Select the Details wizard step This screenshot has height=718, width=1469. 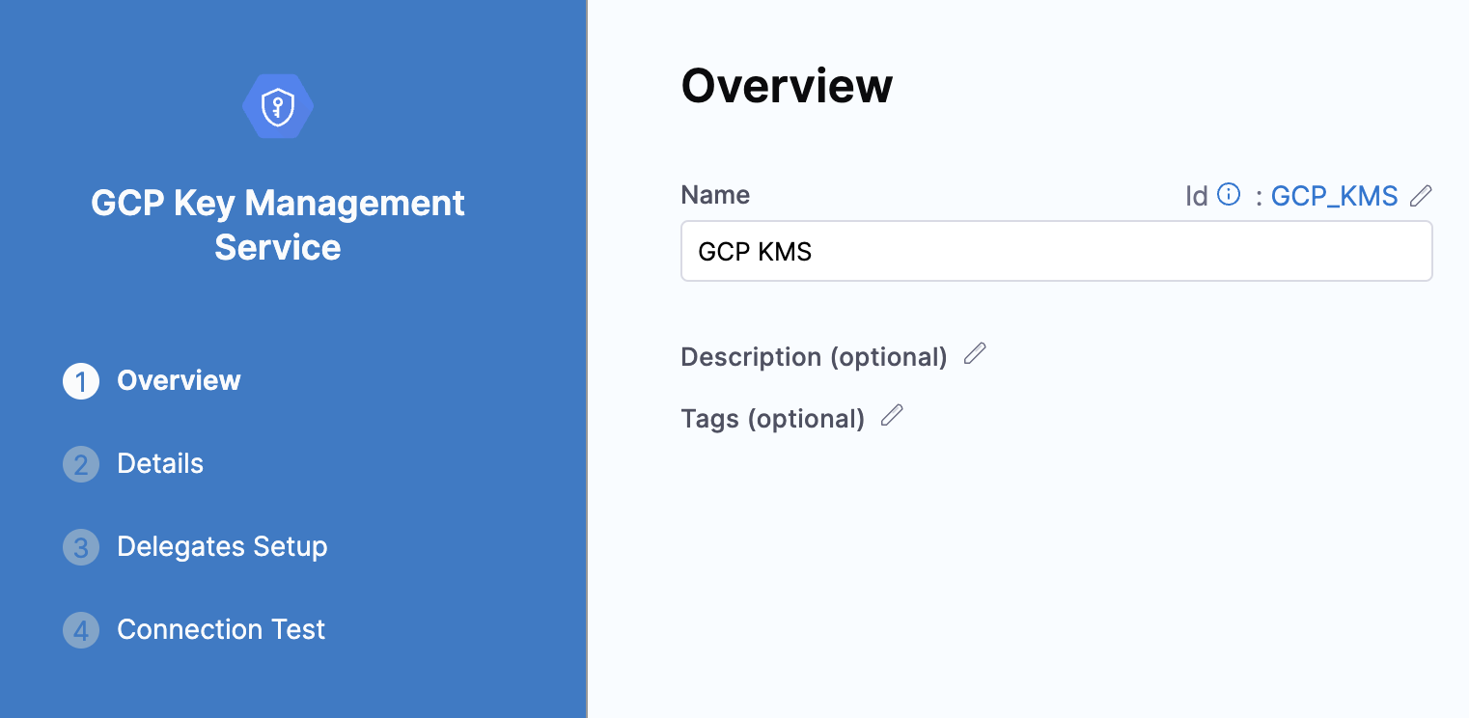[160, 463]
